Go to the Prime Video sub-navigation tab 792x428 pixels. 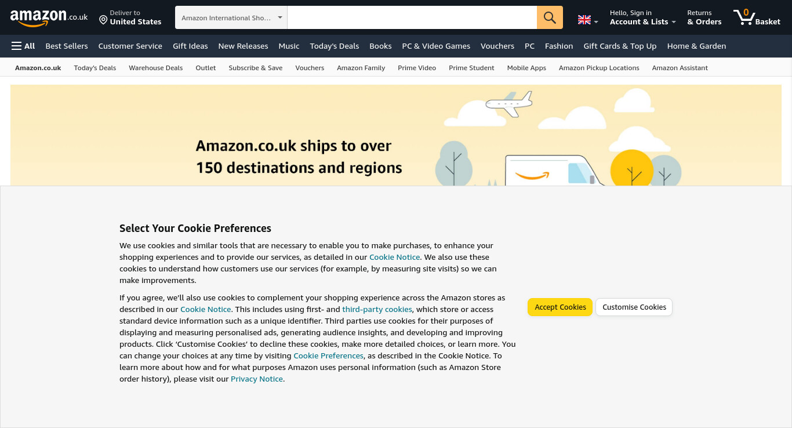click(417, 68)
